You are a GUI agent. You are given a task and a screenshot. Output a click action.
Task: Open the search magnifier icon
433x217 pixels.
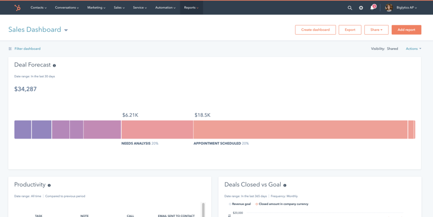[x=350, y=8]
